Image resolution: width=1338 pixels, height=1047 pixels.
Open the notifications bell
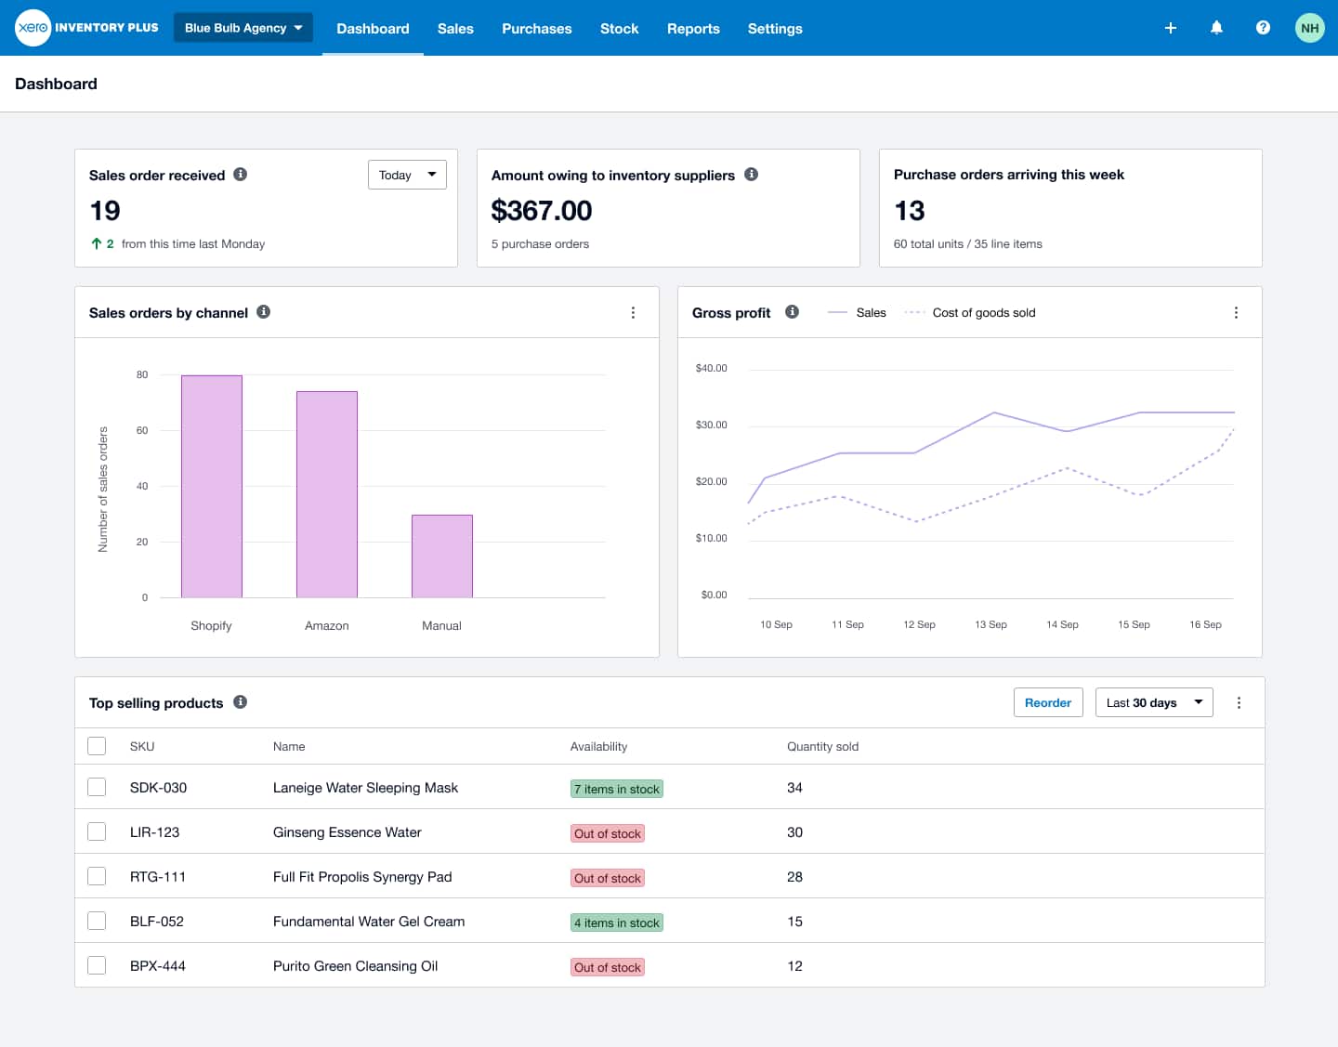point(1216,28)
